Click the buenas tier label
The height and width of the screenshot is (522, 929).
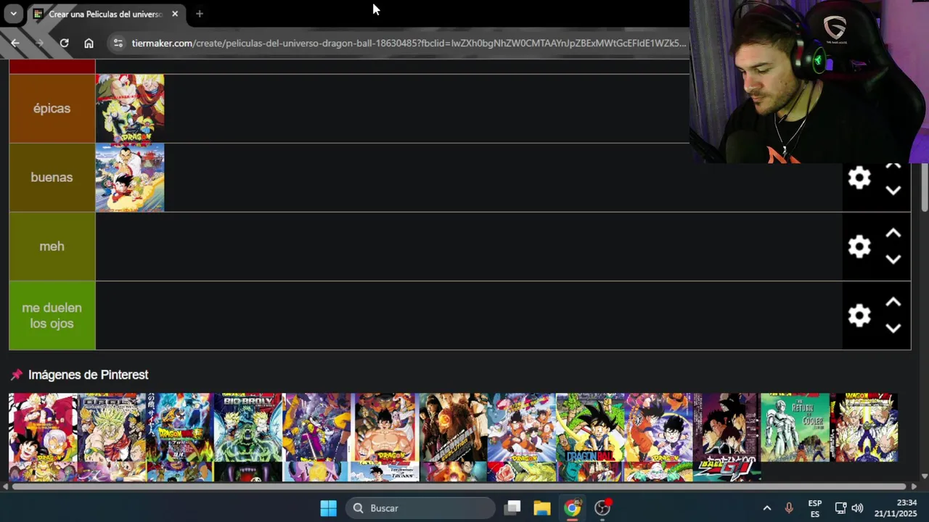click(x=52, y=177)
